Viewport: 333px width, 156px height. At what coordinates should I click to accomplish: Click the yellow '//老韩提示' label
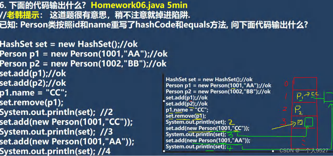point(20,15)
